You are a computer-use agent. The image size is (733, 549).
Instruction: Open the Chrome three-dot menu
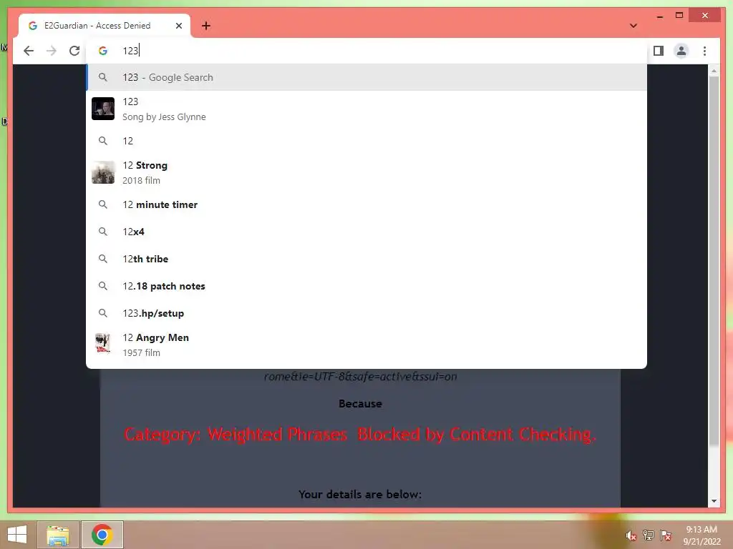coord(704,51)
